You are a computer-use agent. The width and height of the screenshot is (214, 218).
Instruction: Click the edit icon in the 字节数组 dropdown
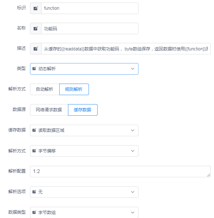[x=34, y=212]
